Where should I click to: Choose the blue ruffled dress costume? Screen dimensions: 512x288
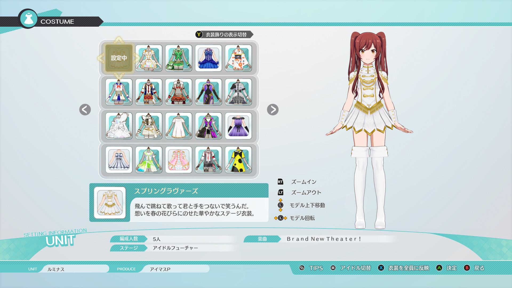click(x=209, y=58)
